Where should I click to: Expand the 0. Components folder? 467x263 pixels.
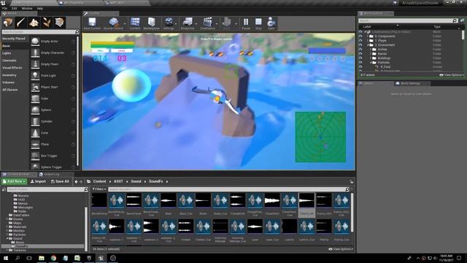pyautogui.click(x=368, y=36)
